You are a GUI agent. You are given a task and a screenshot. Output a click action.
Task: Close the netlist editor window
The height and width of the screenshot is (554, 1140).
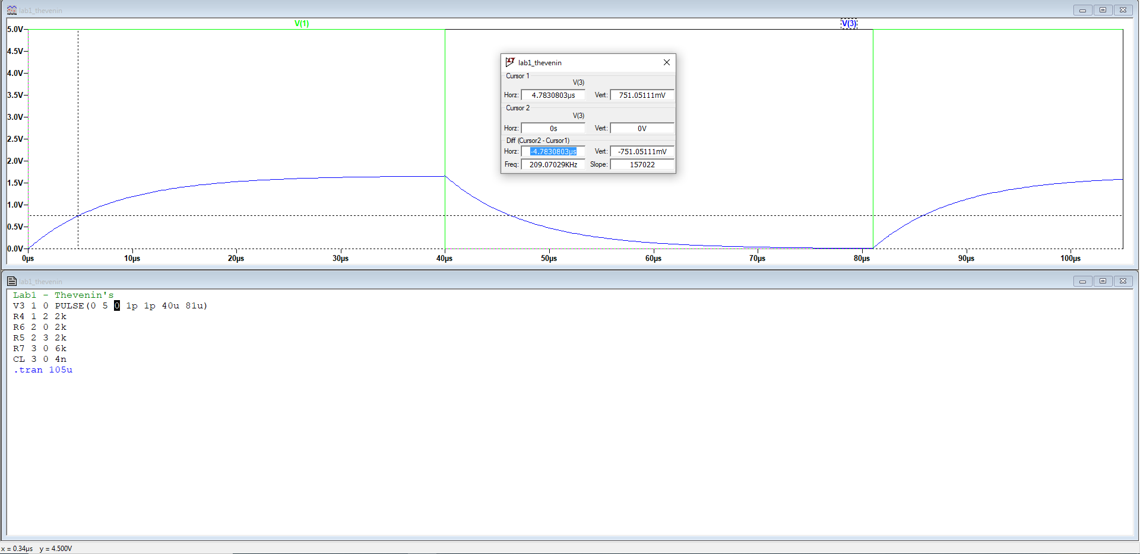pos(1123,281)
